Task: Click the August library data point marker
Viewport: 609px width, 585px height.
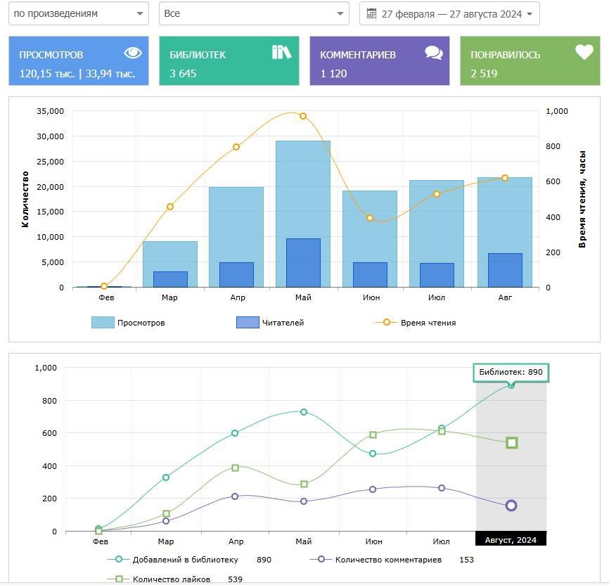Action: coord(511,385)
